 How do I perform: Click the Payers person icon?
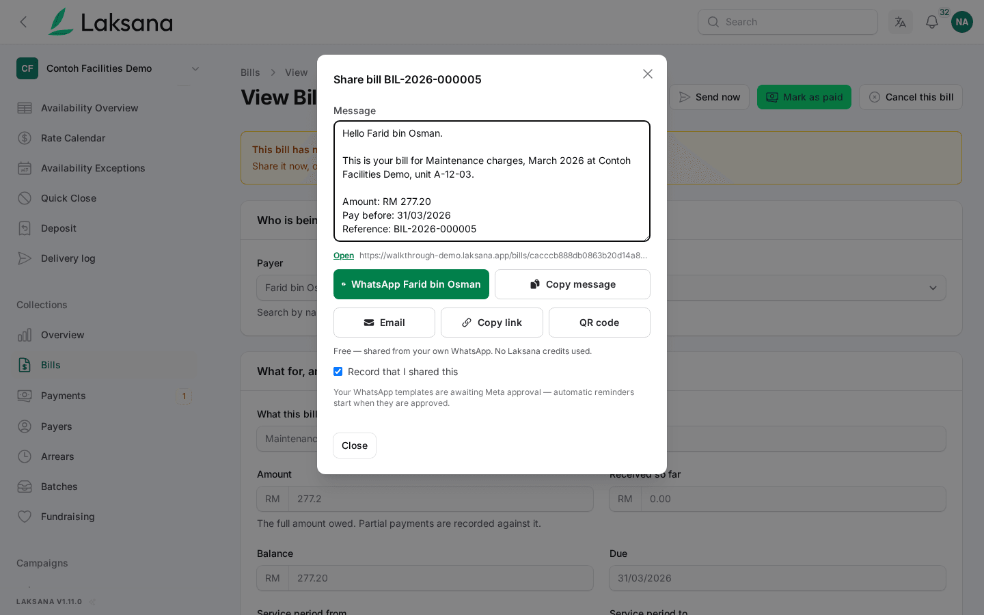click(x=25, y=426)
